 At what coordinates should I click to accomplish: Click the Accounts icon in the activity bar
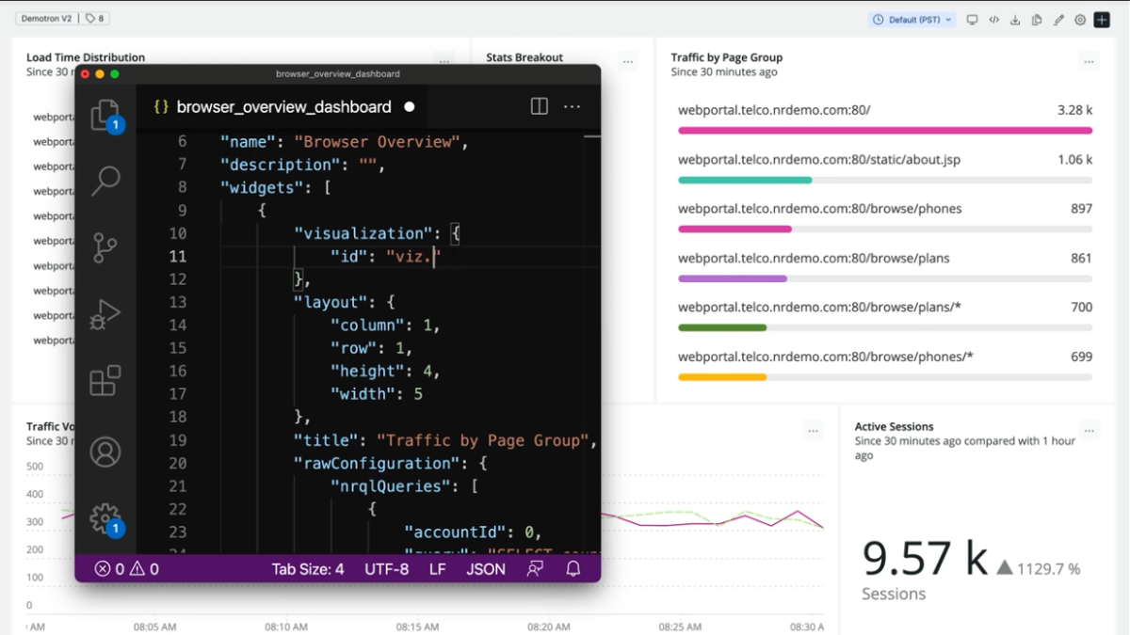105,452
